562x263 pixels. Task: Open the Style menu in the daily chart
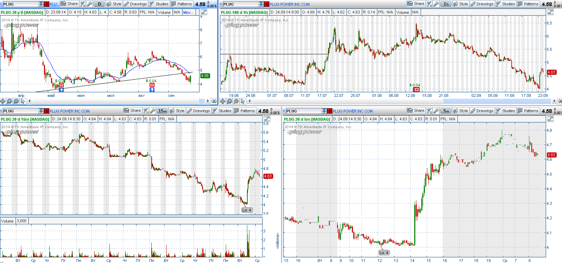[114, 4]
